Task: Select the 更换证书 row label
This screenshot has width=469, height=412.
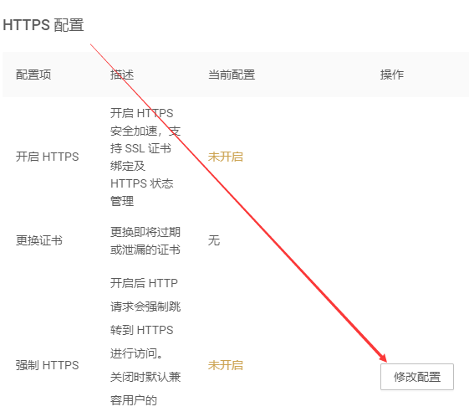Action: (39, 240)
